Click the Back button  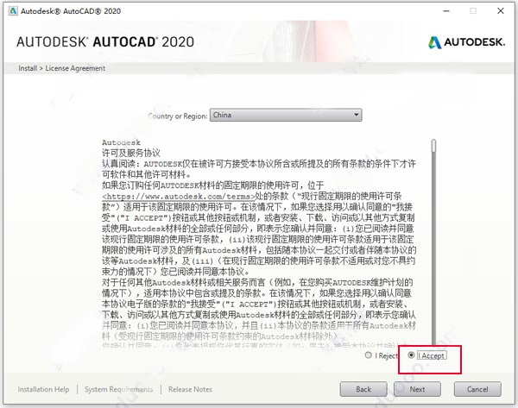(x=363, y=389)
